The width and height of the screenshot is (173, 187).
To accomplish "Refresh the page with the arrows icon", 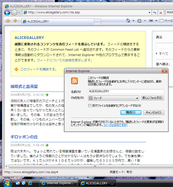I will 155,13.
